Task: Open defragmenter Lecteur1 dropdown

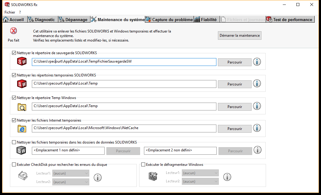Action: click(x=200, y=173)
